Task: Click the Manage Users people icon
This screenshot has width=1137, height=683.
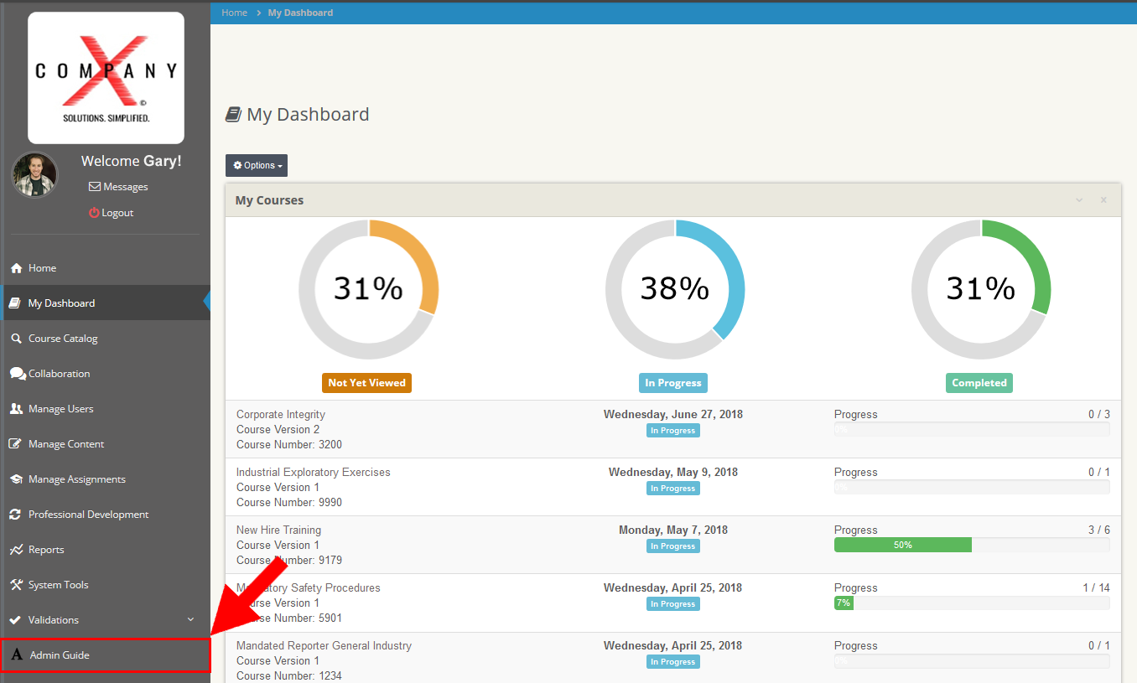Action: pos(16,409)
